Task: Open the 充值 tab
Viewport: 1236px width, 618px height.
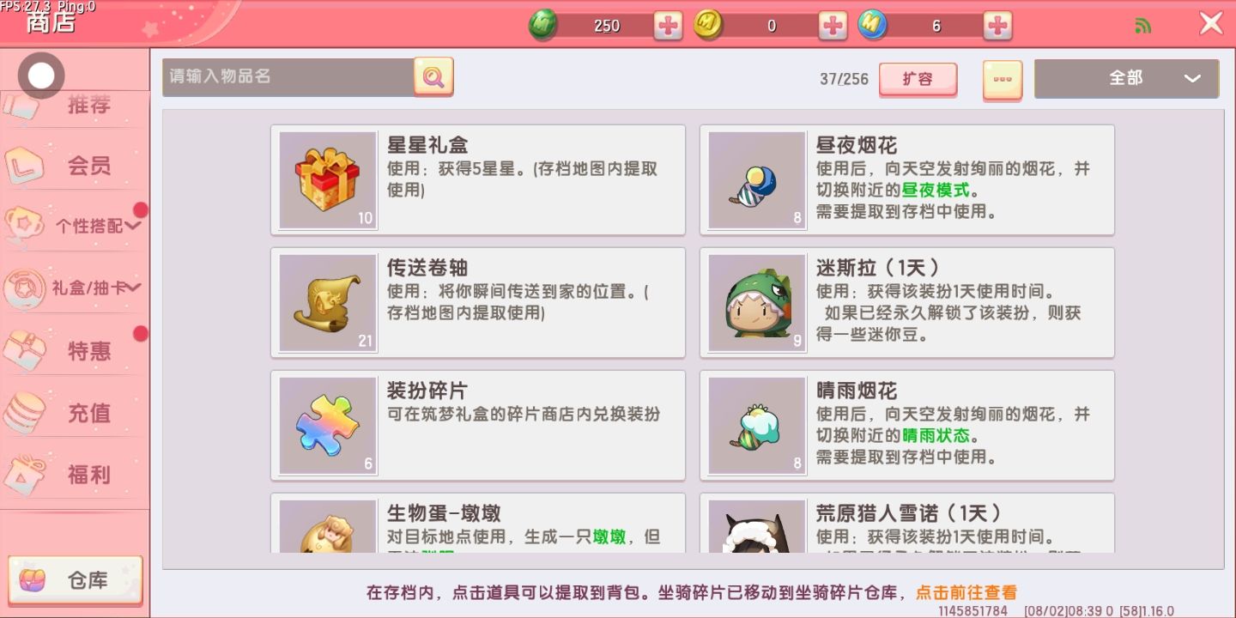Action: point(74,413)
